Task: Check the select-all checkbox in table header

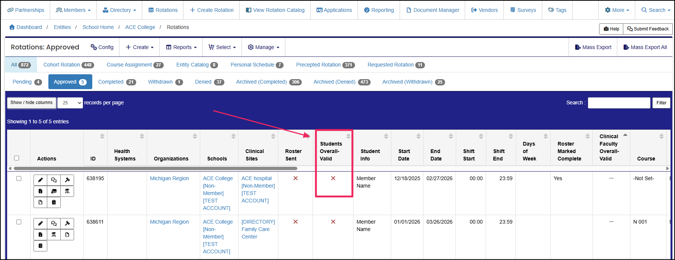Action: (16, 158)
